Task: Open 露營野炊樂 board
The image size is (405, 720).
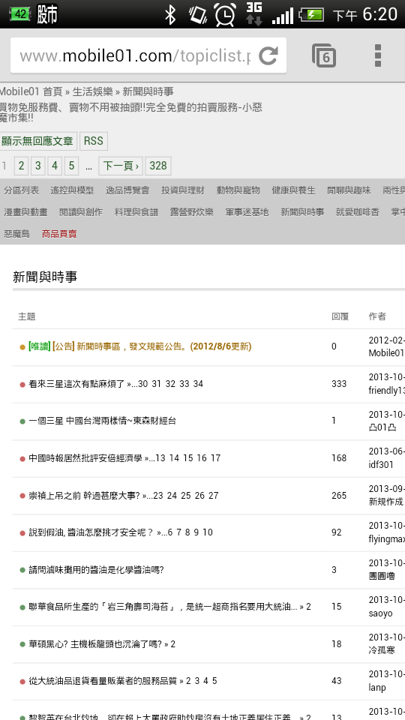Action: pyautogui.click(x=192, y=212)
